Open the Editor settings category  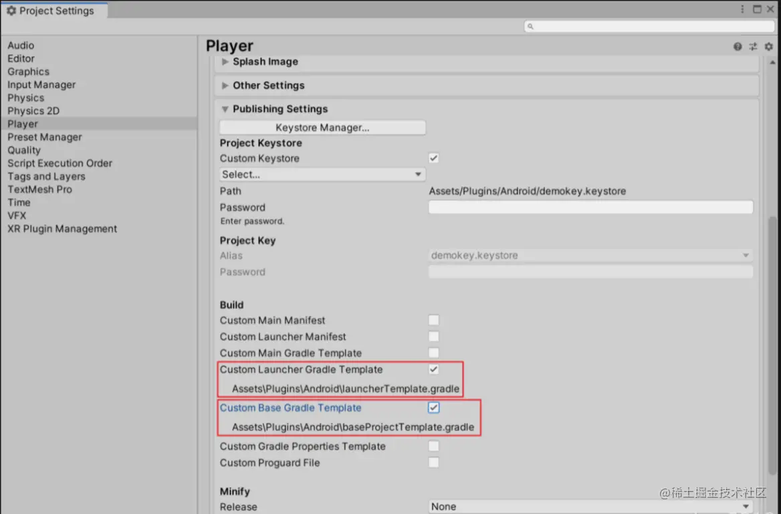pyautogui.click(x=21, y=58)
